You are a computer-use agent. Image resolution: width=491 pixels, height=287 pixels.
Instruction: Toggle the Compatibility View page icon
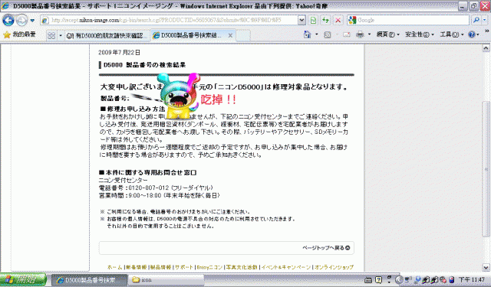click(313, 21)
